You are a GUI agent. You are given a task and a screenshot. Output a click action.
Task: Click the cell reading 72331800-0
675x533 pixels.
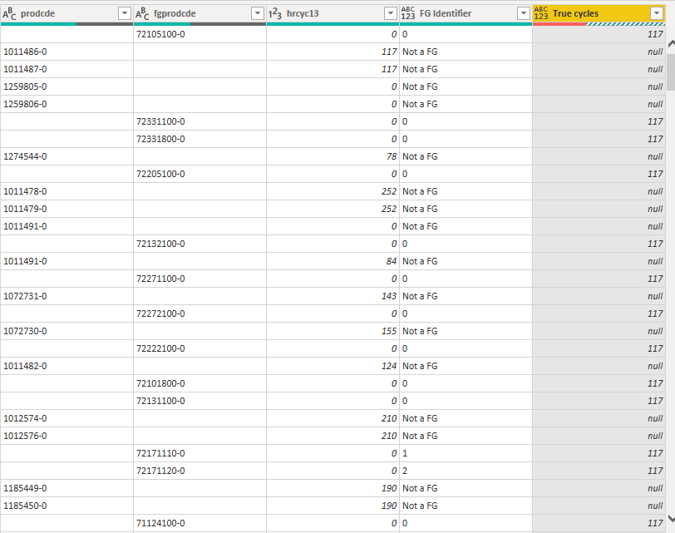coord(200,139)
